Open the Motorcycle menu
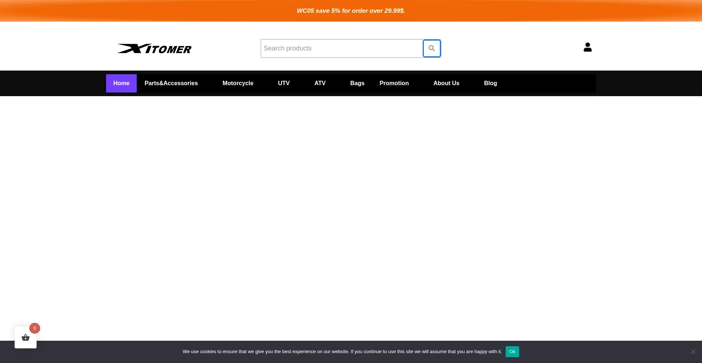 pyautogui.click(x=238, y=83)
